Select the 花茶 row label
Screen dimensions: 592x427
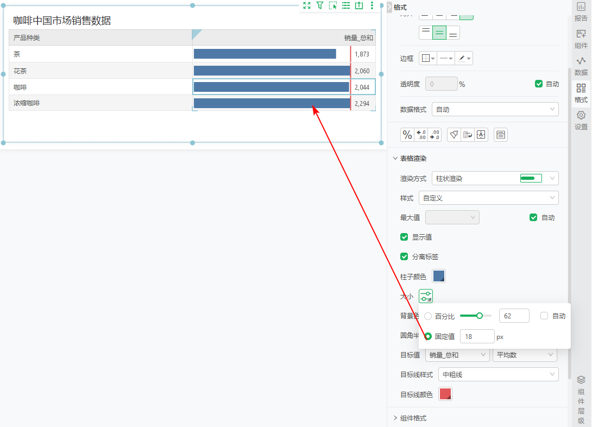click(20, 71)
